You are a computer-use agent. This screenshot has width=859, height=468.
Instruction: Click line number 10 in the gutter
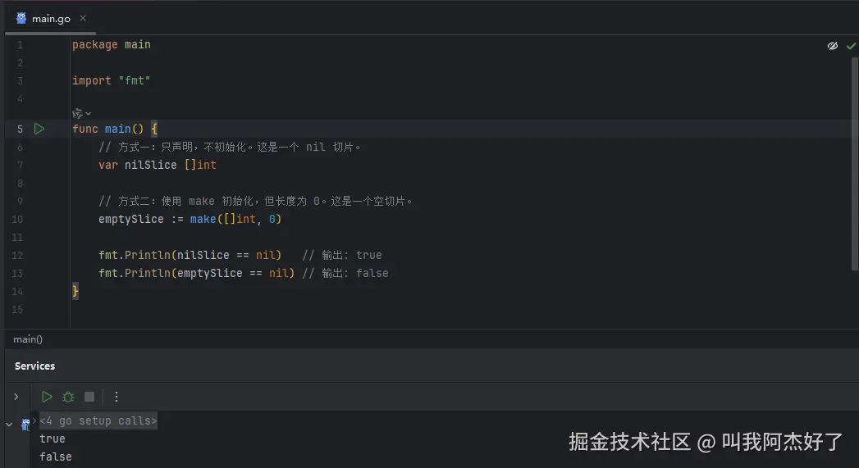point(18,219)
